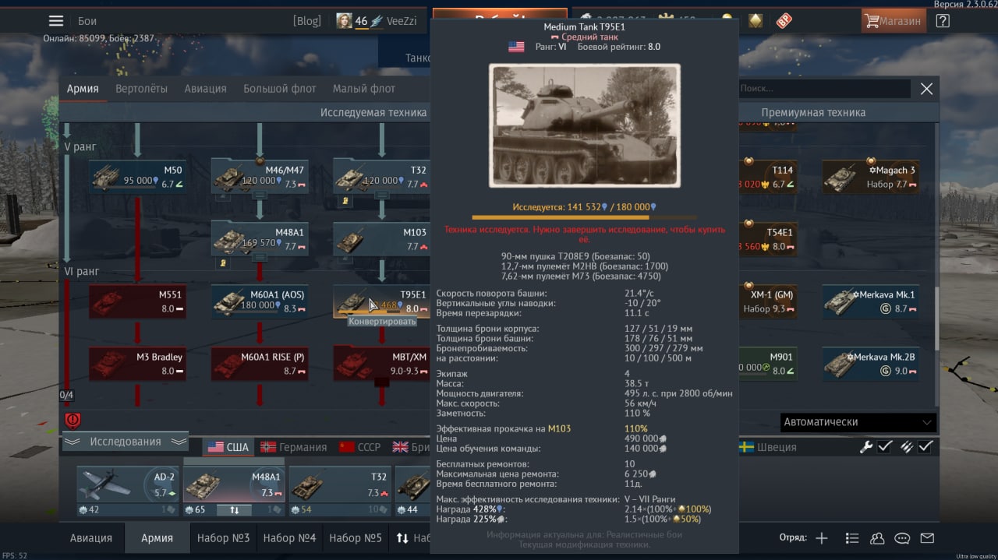Select premium T54E1 vehicle

(x=768, y=238)
